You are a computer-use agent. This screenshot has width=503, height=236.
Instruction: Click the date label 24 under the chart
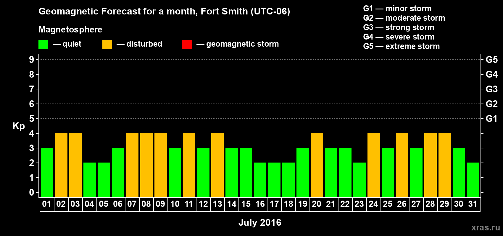373,204
